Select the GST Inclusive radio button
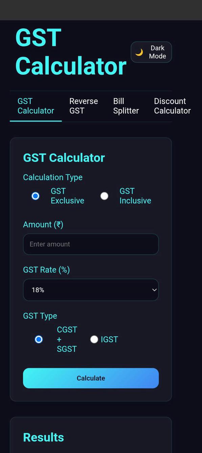 point(104,196)
